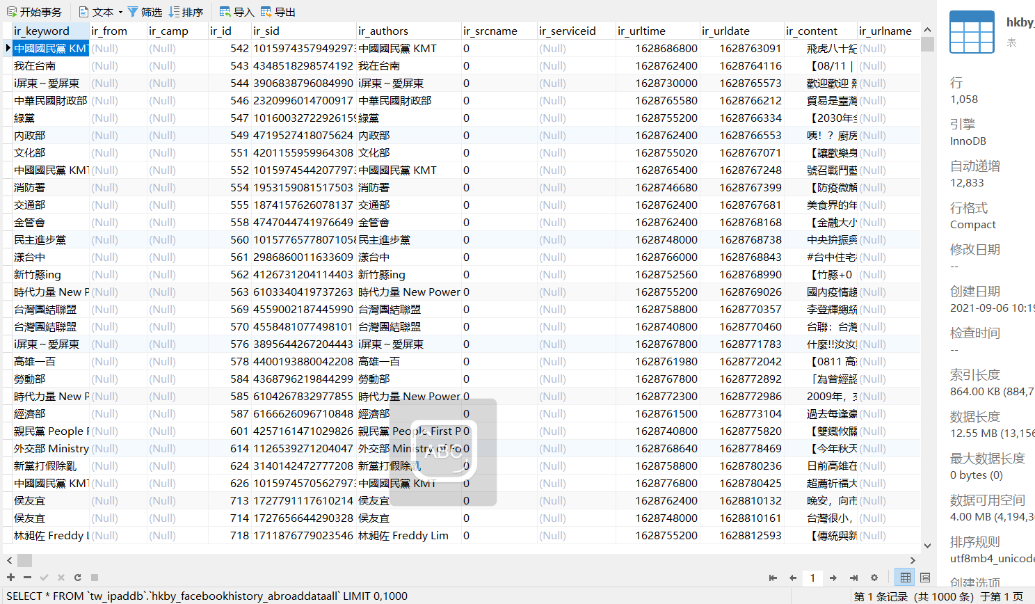Screen dimensions: 1035x604
Task: Click ir_id cell 718
Action: tap(230, 535)
